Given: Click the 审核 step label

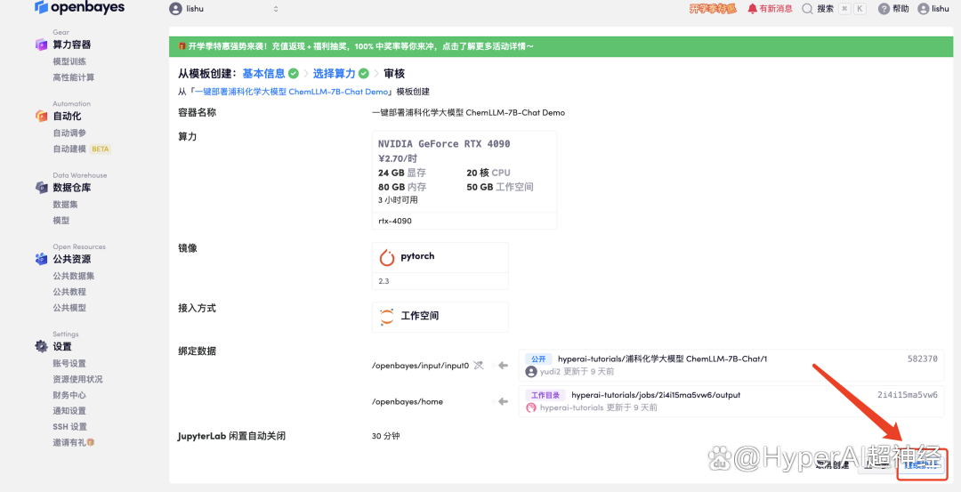Looking at the screenshot, I should [x=394, y=74].
